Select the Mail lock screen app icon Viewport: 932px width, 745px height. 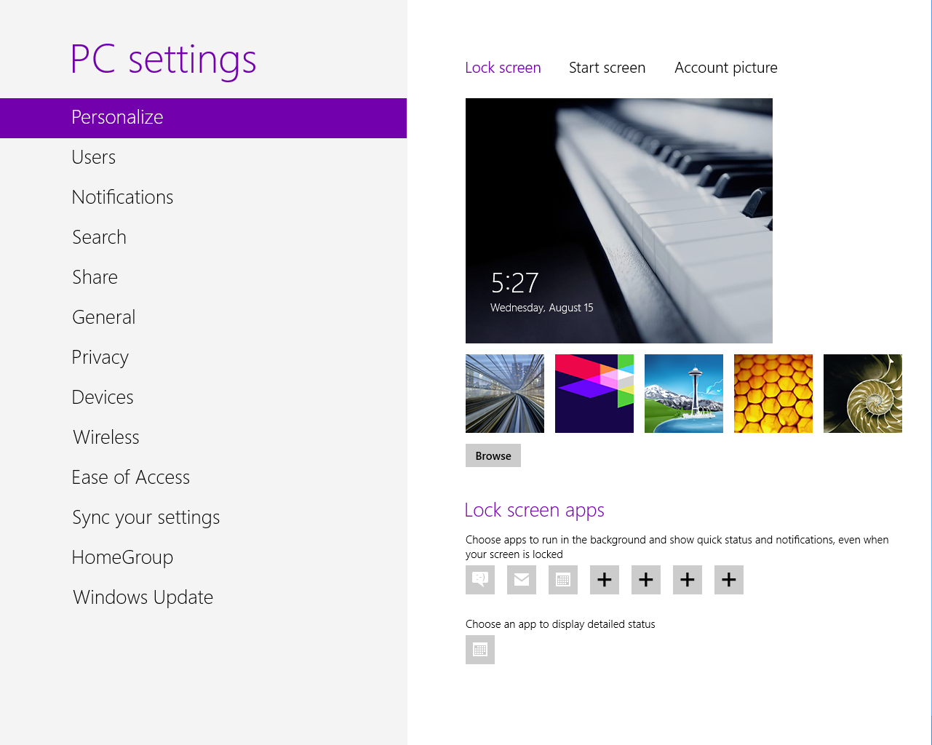(522, 580)
